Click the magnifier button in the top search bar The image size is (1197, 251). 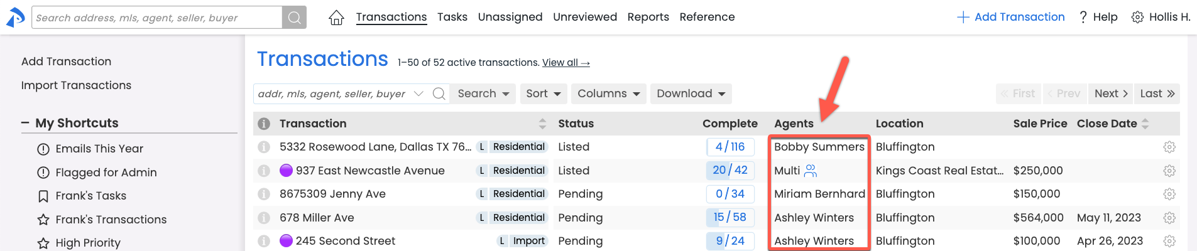pos(294,18)
